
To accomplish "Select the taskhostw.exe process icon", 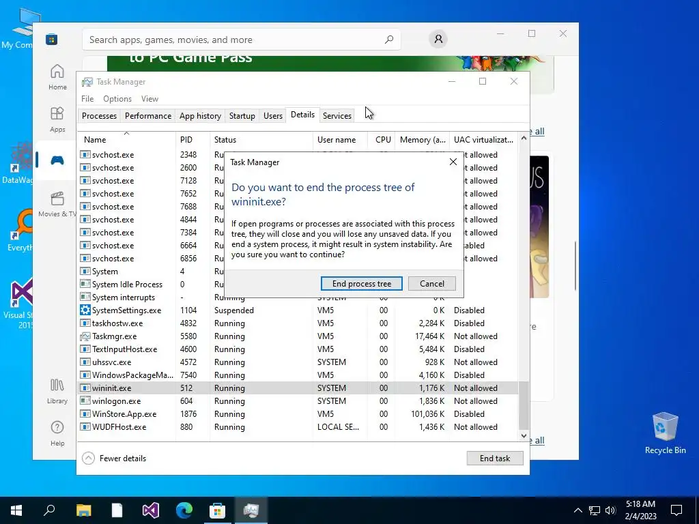I will click(85, 323).
